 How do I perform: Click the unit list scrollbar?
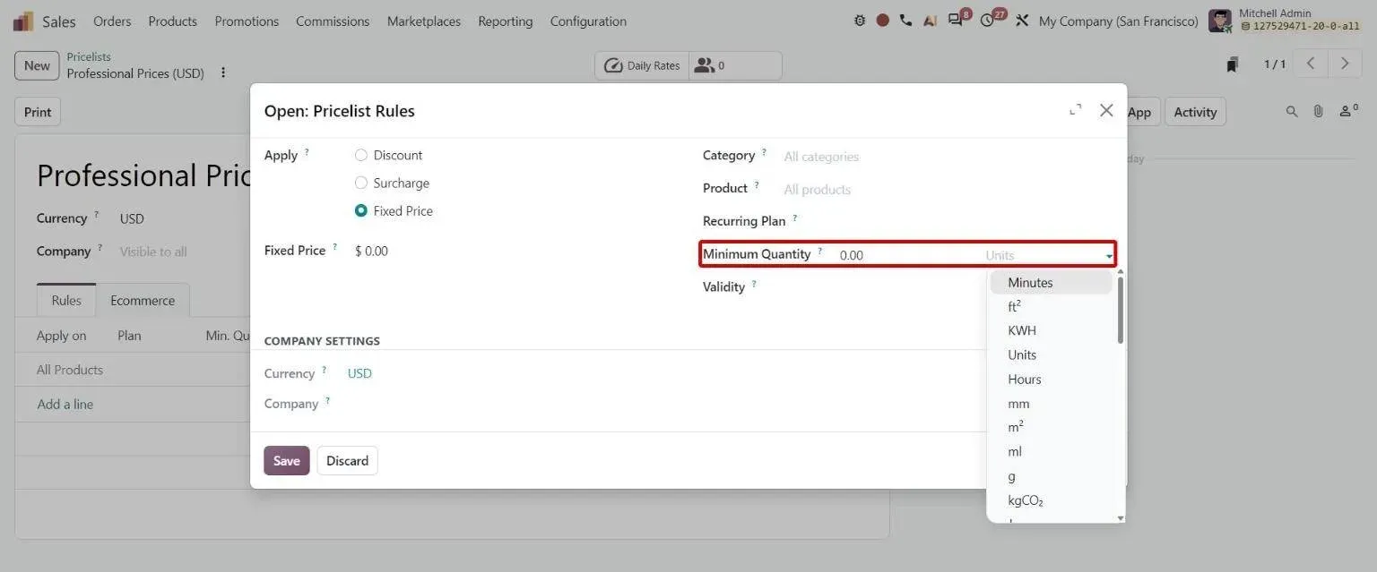[x=1121, y=310]
